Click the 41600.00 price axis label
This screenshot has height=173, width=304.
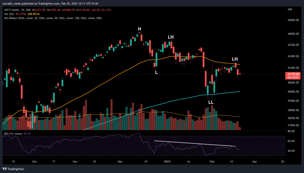click(293, 68)
